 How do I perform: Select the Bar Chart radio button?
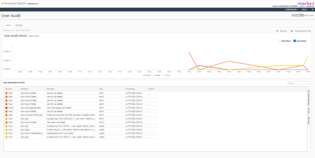pyautogui.click(x=280, y=41)
